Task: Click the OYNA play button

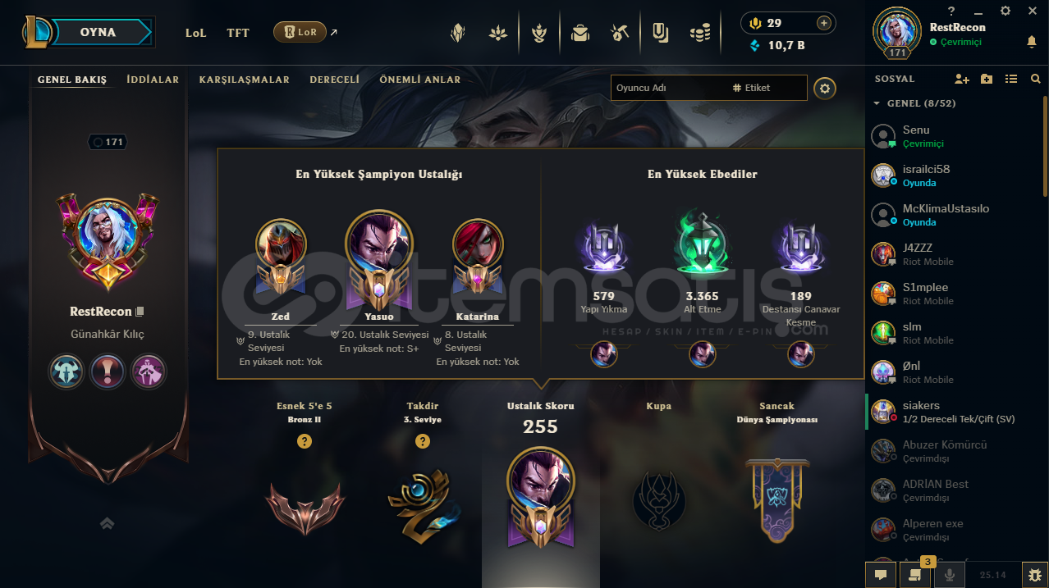Action: 98,33
